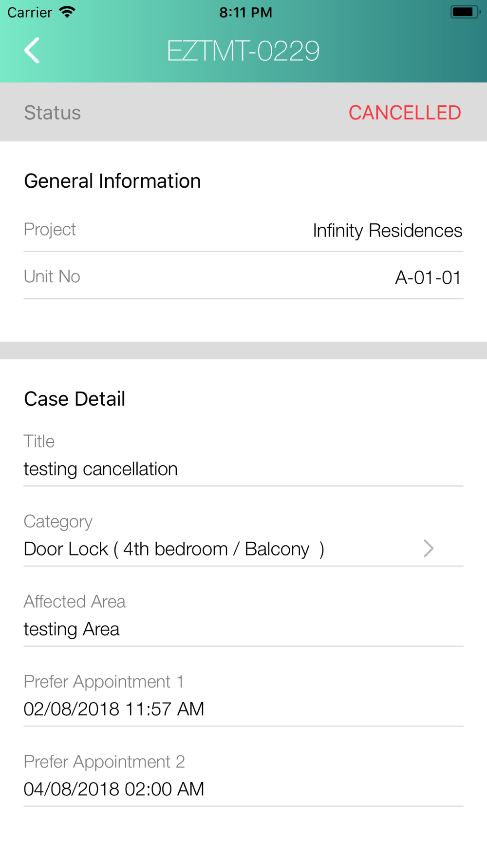Expand the Category chevron arrow
487x867 pixels.
[x=429, y=549]
